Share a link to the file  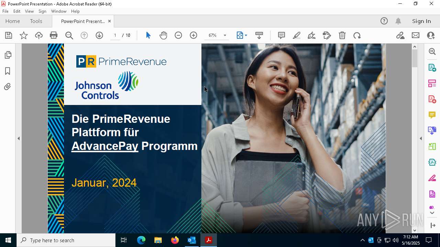click(400, 35)
